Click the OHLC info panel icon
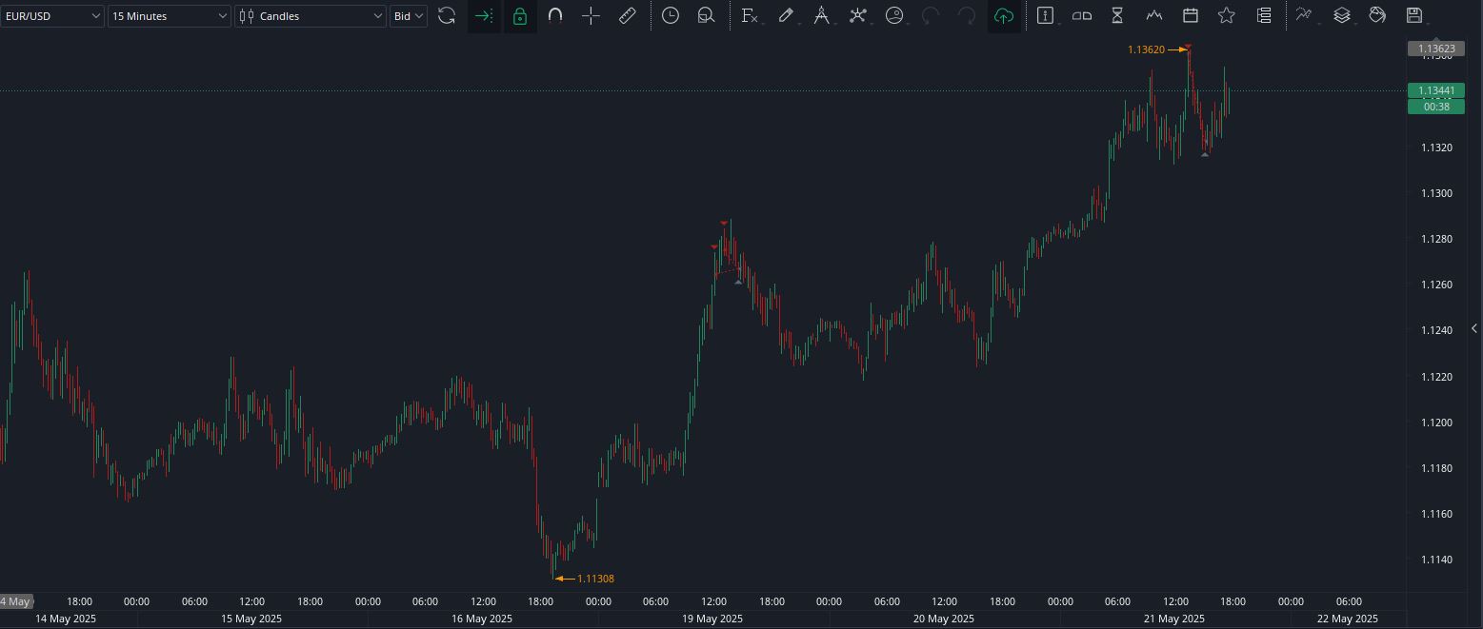The image size is (1483, 629). click(1082, 16)
